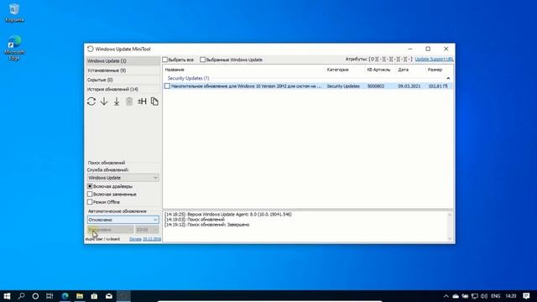Open the "Служба обновлений" Windows Update dropdown

pyautogui.click(x=123, y=178)
